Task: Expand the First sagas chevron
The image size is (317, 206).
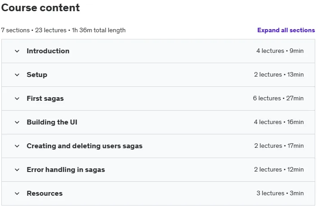Action: [x=17, y=99]
